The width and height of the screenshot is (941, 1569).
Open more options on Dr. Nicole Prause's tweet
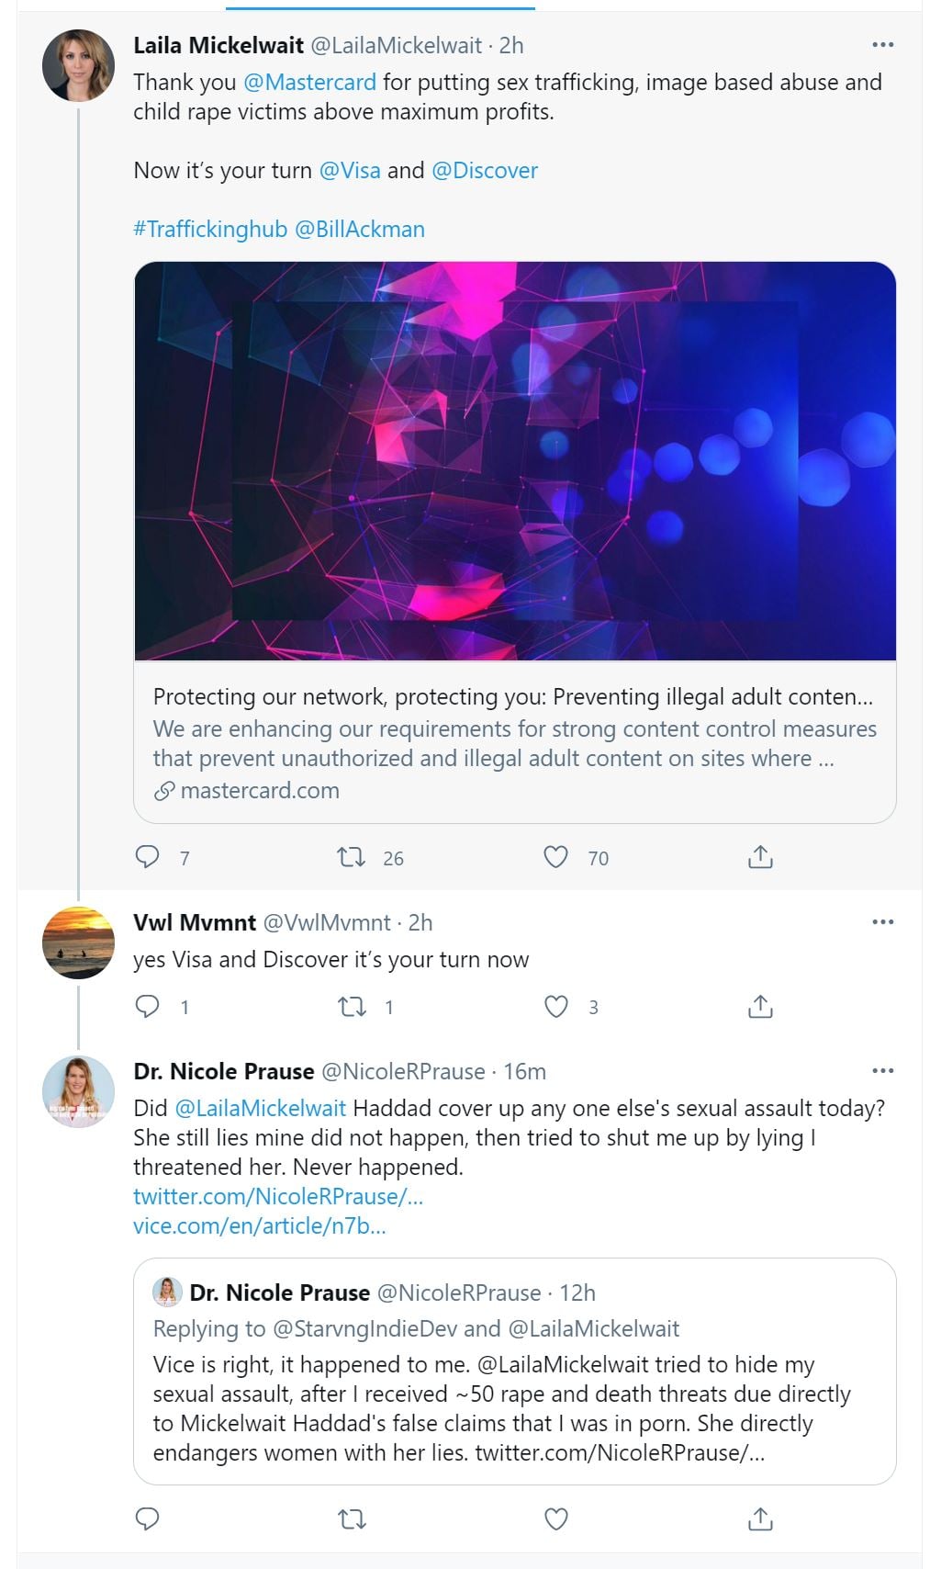click(x=882, y=1071)
